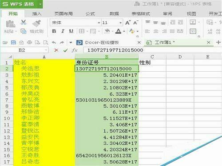Open the 公式 ribbon tab
Screen dimensions: 222x166
tap(90, 14)
